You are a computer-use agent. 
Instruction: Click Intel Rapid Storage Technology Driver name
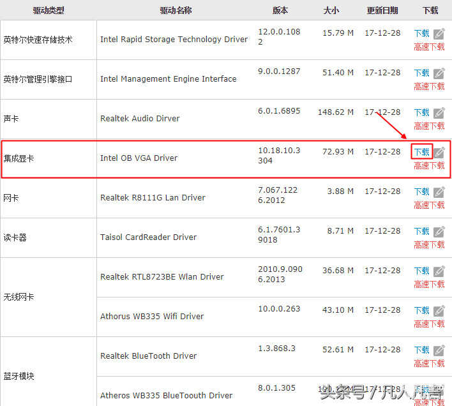pos(174,39)
